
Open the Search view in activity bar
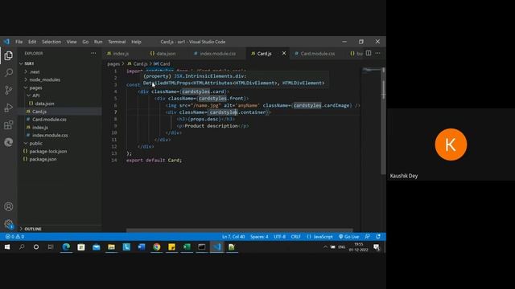click(9, 73)
